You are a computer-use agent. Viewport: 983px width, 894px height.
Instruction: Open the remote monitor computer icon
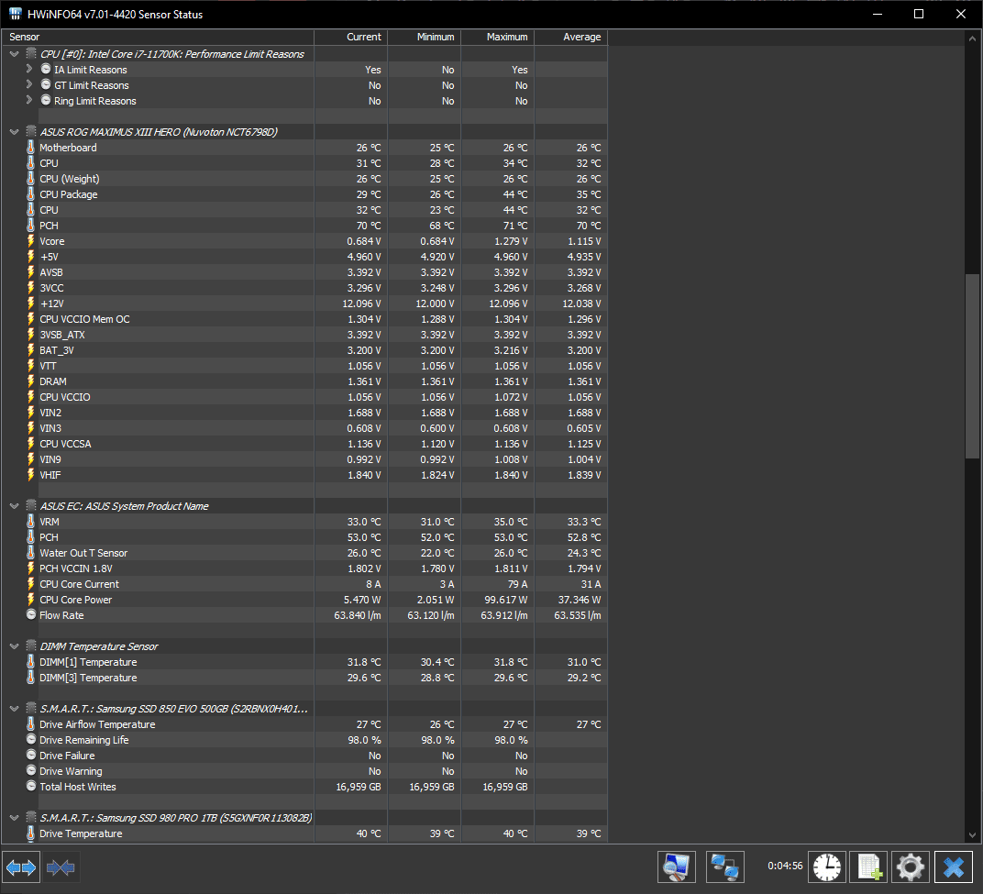(677, 867)
